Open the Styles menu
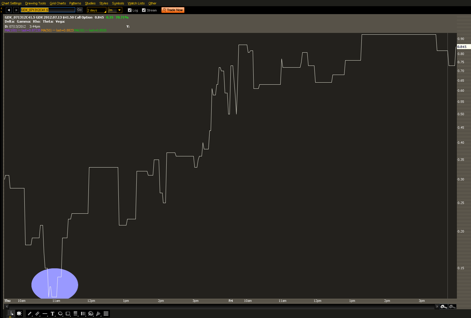 [104, 3]
